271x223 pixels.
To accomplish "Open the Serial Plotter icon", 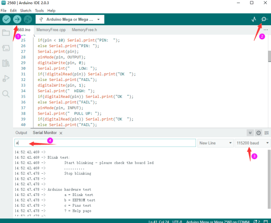I will tap(254, 20).
